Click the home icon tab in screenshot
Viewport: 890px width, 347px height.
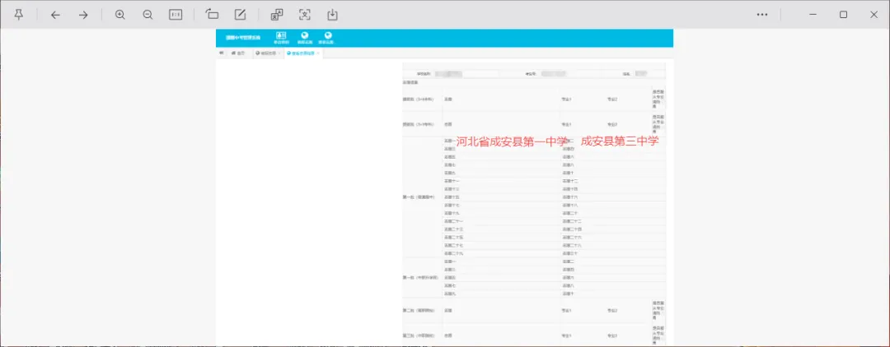click(x=238, y=53)
